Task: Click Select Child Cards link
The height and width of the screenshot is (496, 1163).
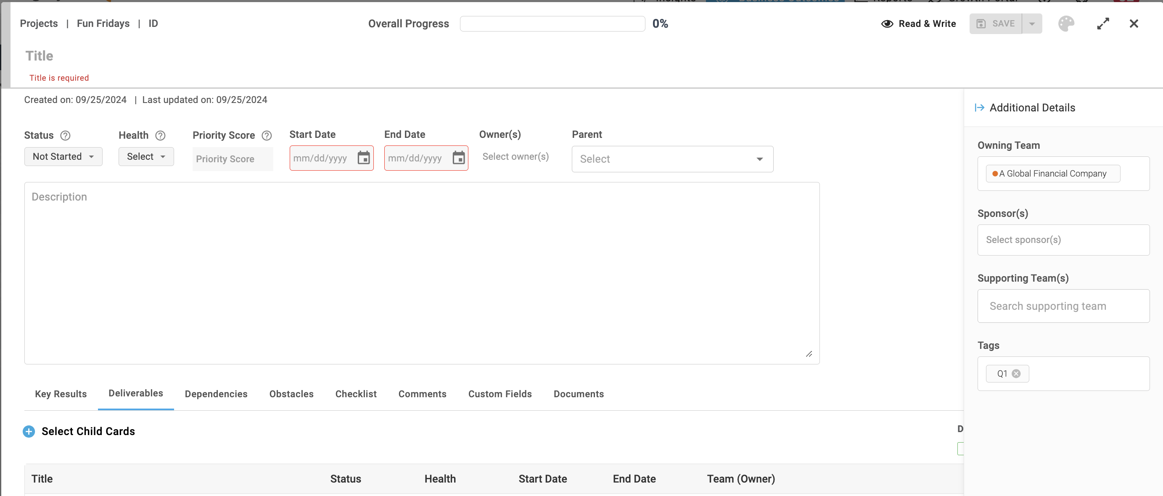Action: [x=88, y=431]
